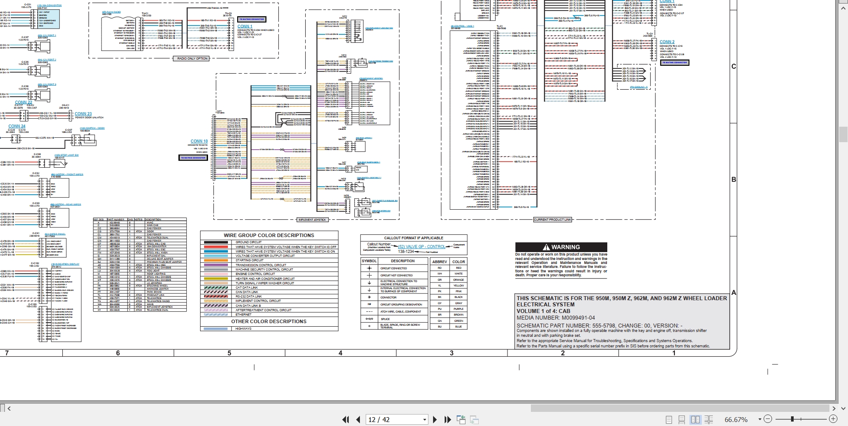848x426 pixels.
Task: Open the zoom percentage dropdown
Action: (x=760, y=419)
